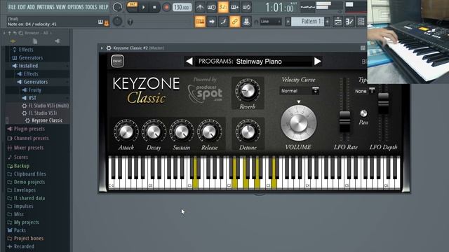Open the OPTIONS menu

[76, 7]
